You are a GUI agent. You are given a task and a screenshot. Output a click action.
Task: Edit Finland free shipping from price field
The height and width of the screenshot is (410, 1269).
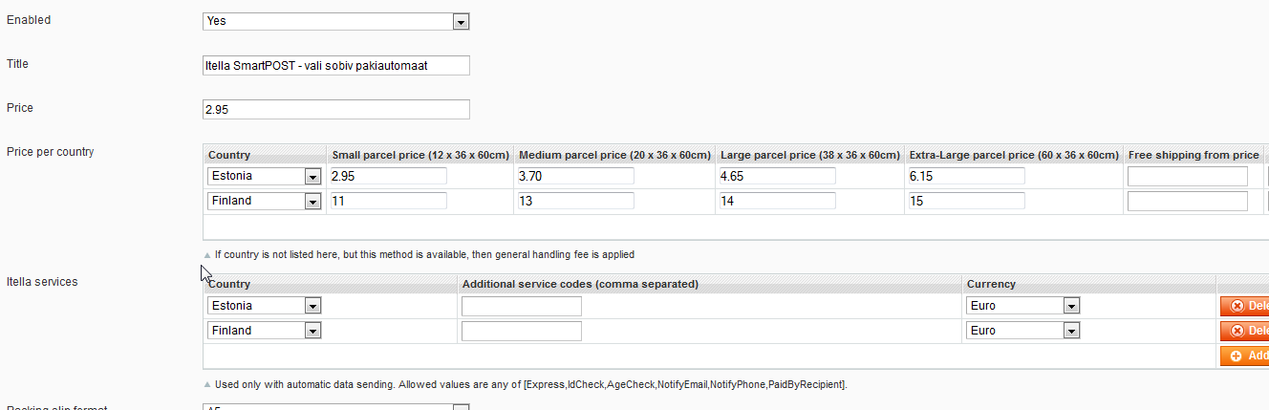tap(1187, 201)
